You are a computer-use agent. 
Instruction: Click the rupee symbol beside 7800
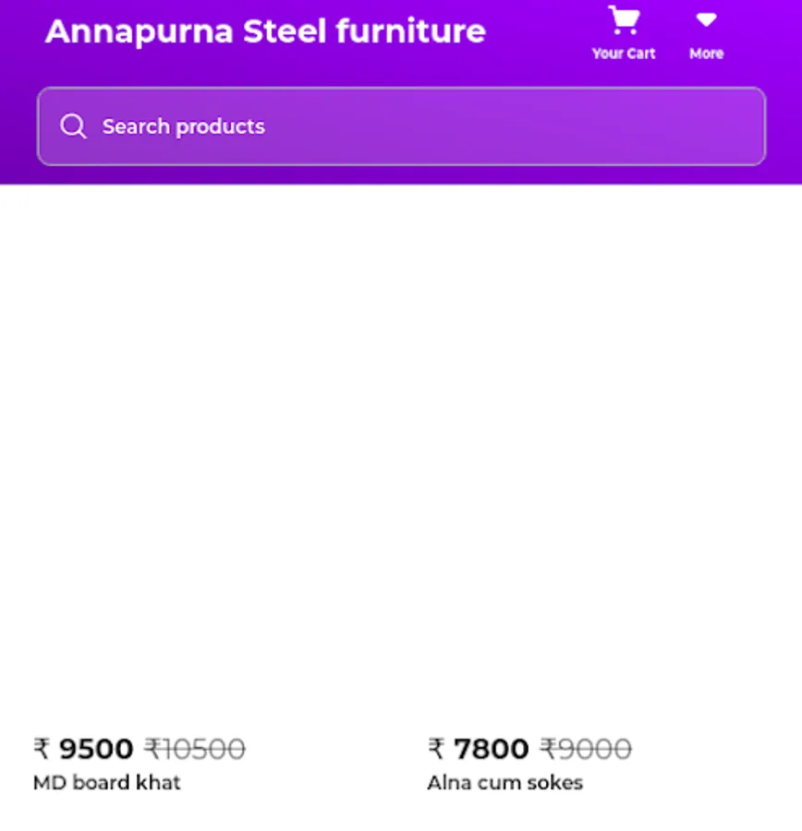(x=436, y=749)
